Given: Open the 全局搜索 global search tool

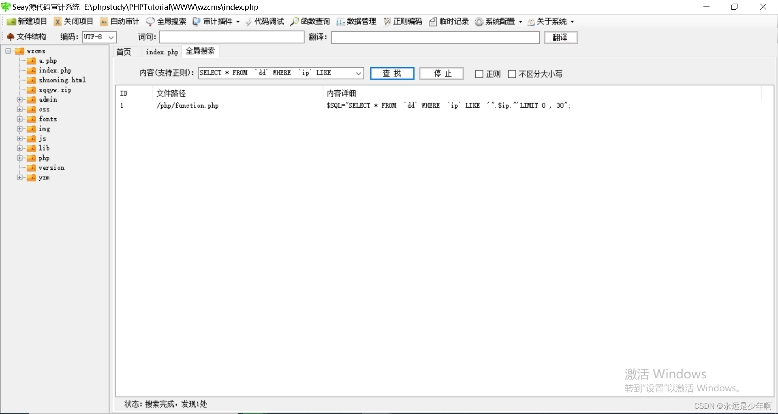Looking at the screenshot, I should click(171, 21).
